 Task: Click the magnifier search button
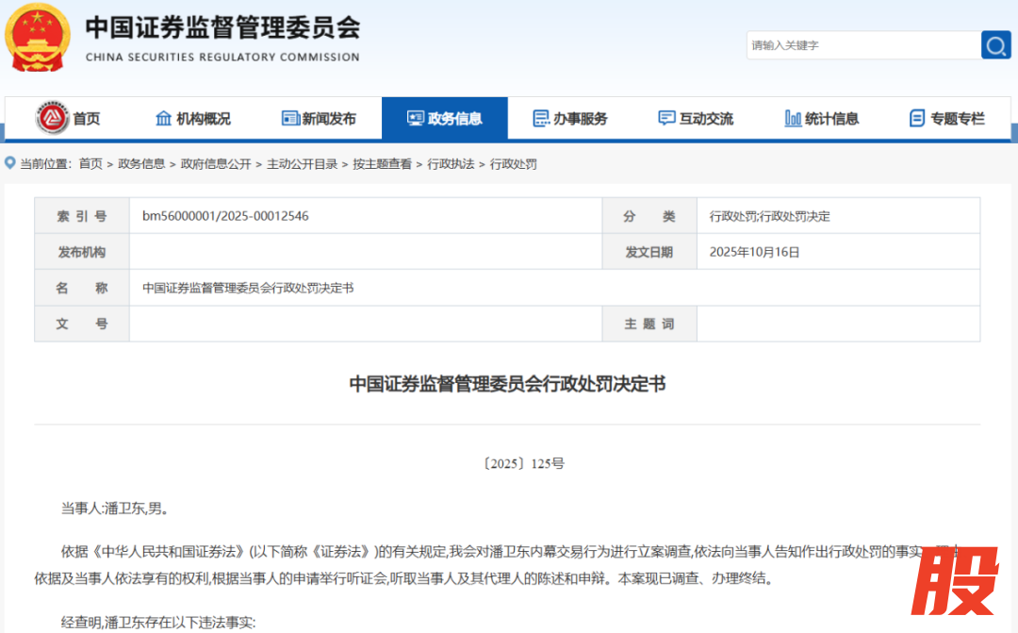tap(995, 45)
